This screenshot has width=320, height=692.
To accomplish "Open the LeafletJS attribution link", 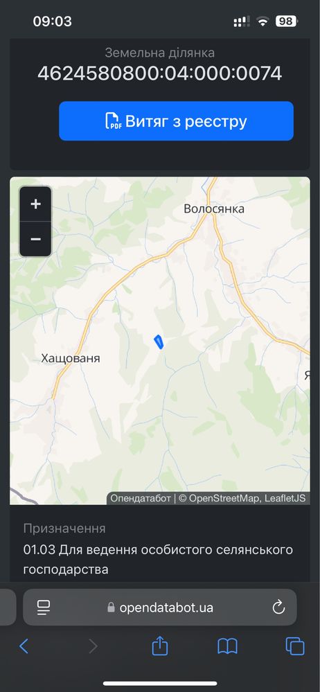I will (x=285, y=498).
